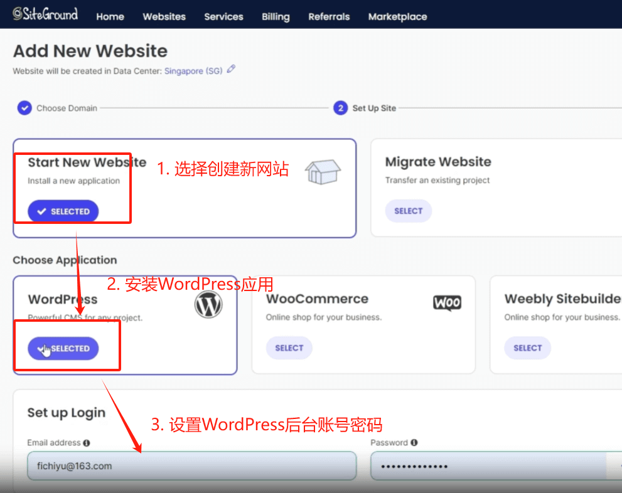The width and height of the screenshot is (622, 493).
Task: Select the Weebly Sitebuilder application
Action: point(527,348)
